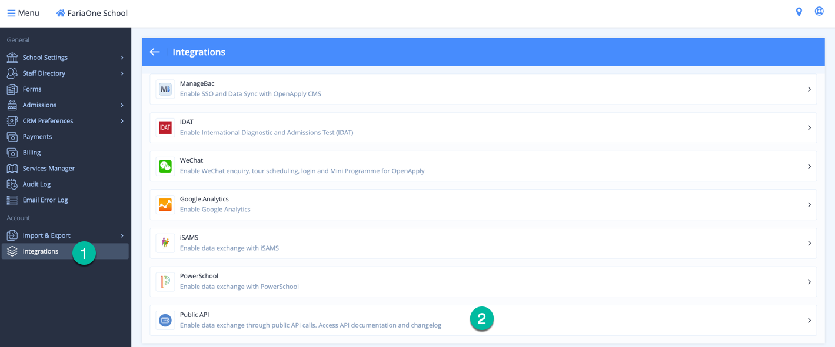This screenshot has height=347, width=835.
Task: Open iSAMS row chevron
Action: pos(809,243)
